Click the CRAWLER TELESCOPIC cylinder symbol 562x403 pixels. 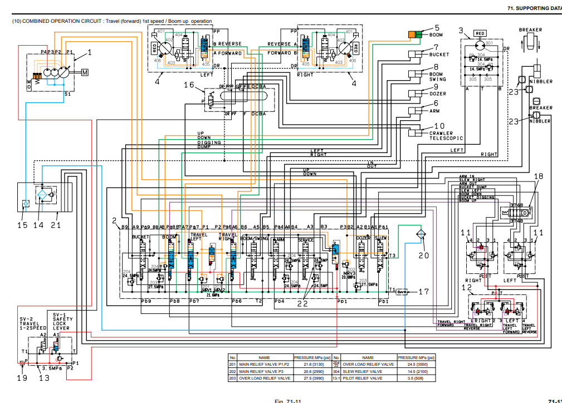pyautogui.click(x=415, y=131)
